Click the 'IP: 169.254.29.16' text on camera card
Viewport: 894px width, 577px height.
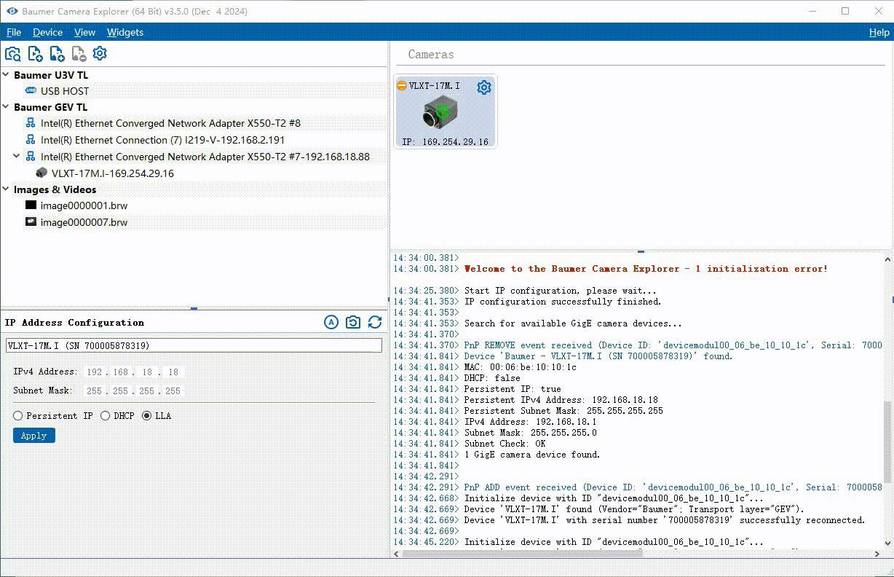point(445,142)
